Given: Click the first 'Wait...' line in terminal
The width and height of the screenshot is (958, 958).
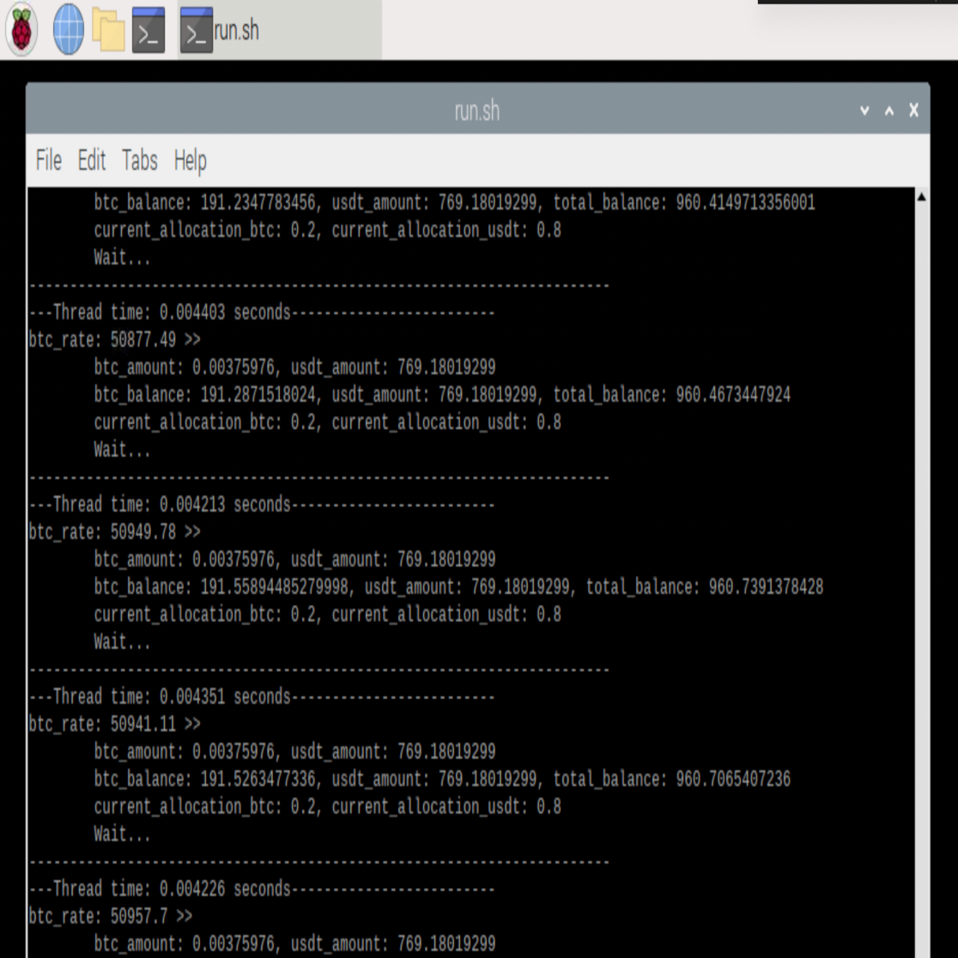Looking at the screenshot, I should [x=122, y=258].
